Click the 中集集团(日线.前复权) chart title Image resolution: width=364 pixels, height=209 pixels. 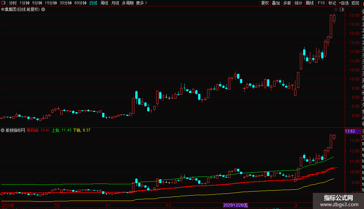(20, 10)
